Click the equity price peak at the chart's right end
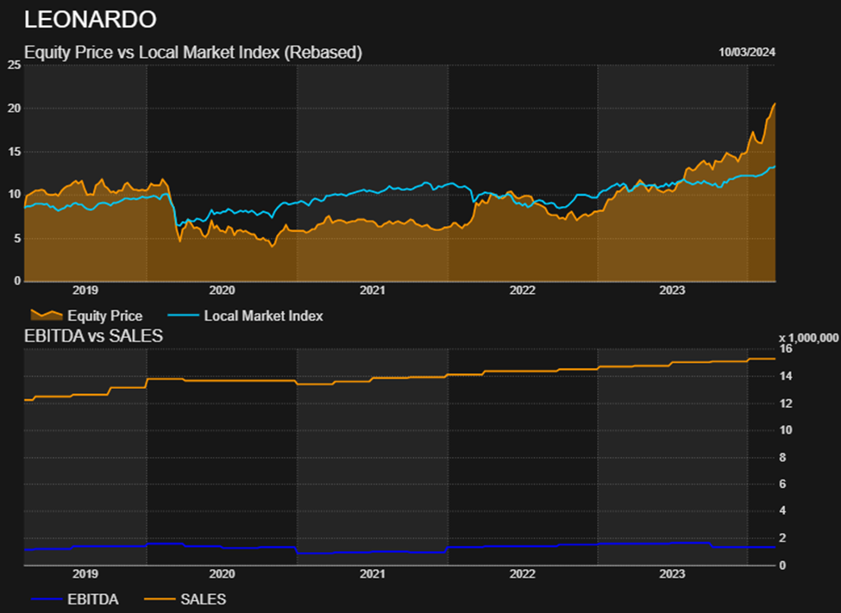The width and height of the screenshot is (841, 613). click(x=775, y=103)
